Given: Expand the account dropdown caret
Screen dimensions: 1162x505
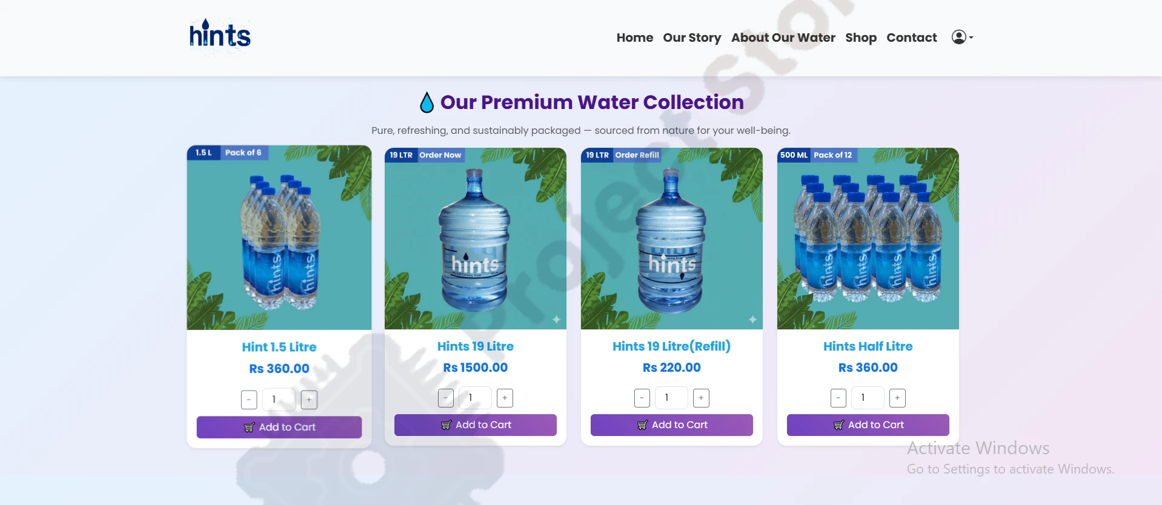Looking at the screenshot, I should pyautogui.click(x=971, y=37).
